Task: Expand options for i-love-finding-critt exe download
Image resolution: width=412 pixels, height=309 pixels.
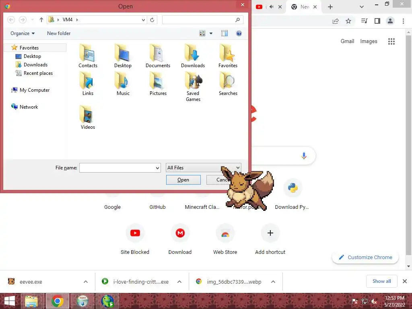Action: 179,282
